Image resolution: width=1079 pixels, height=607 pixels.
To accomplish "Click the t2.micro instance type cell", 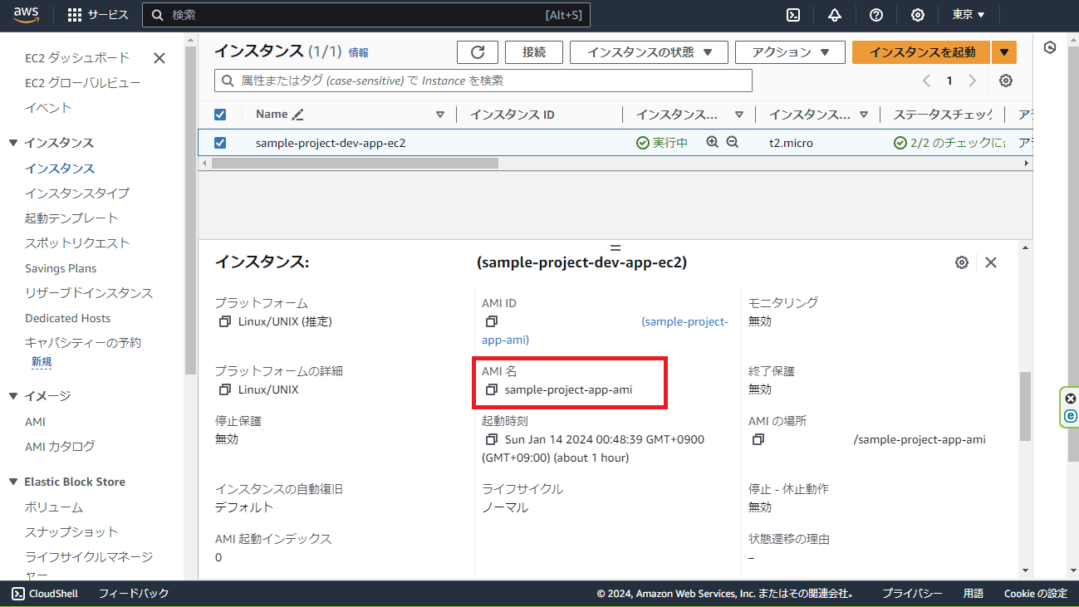I will click(791, 143).
